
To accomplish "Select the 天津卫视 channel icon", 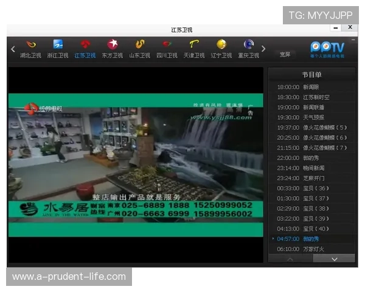I will coord(194,44).
